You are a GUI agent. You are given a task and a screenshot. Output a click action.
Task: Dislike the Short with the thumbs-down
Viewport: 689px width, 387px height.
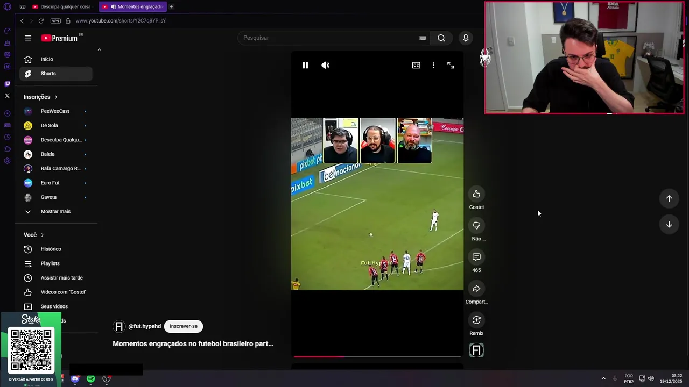click(476, 226)
